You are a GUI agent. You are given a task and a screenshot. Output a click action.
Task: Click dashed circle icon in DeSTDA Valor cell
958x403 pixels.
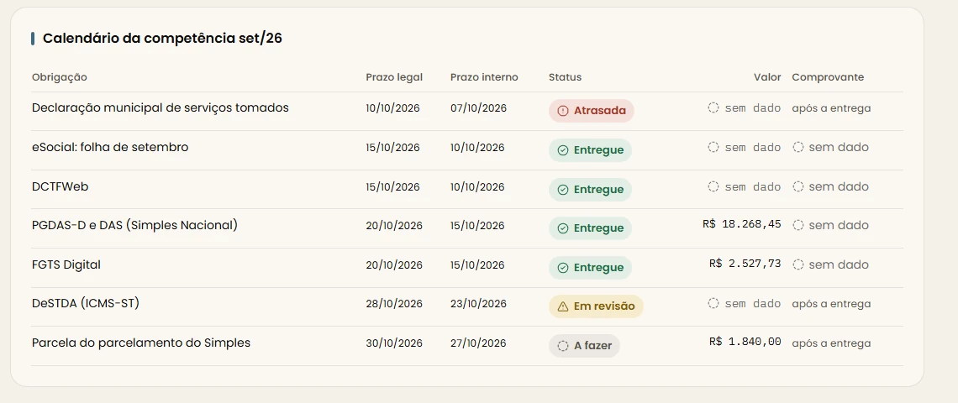(713, 303)
